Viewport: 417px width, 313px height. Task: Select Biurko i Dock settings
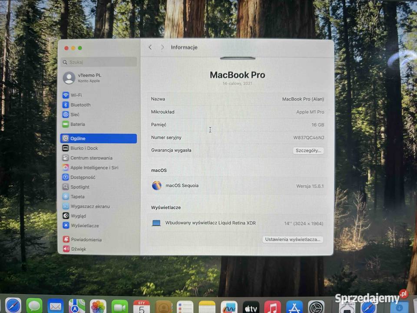tap(86, 148)
